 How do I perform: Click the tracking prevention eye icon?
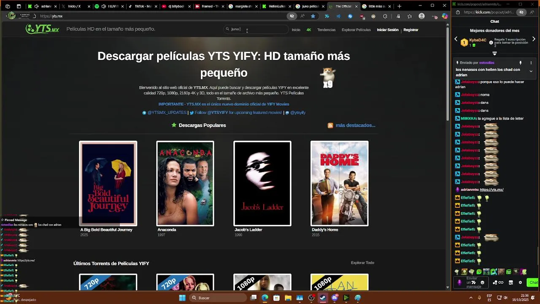[x=292, y=16]
